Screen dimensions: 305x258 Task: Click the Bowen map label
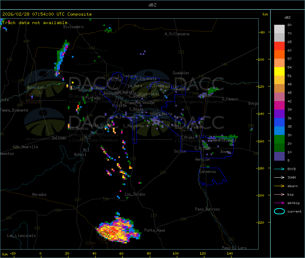point(226,151)
